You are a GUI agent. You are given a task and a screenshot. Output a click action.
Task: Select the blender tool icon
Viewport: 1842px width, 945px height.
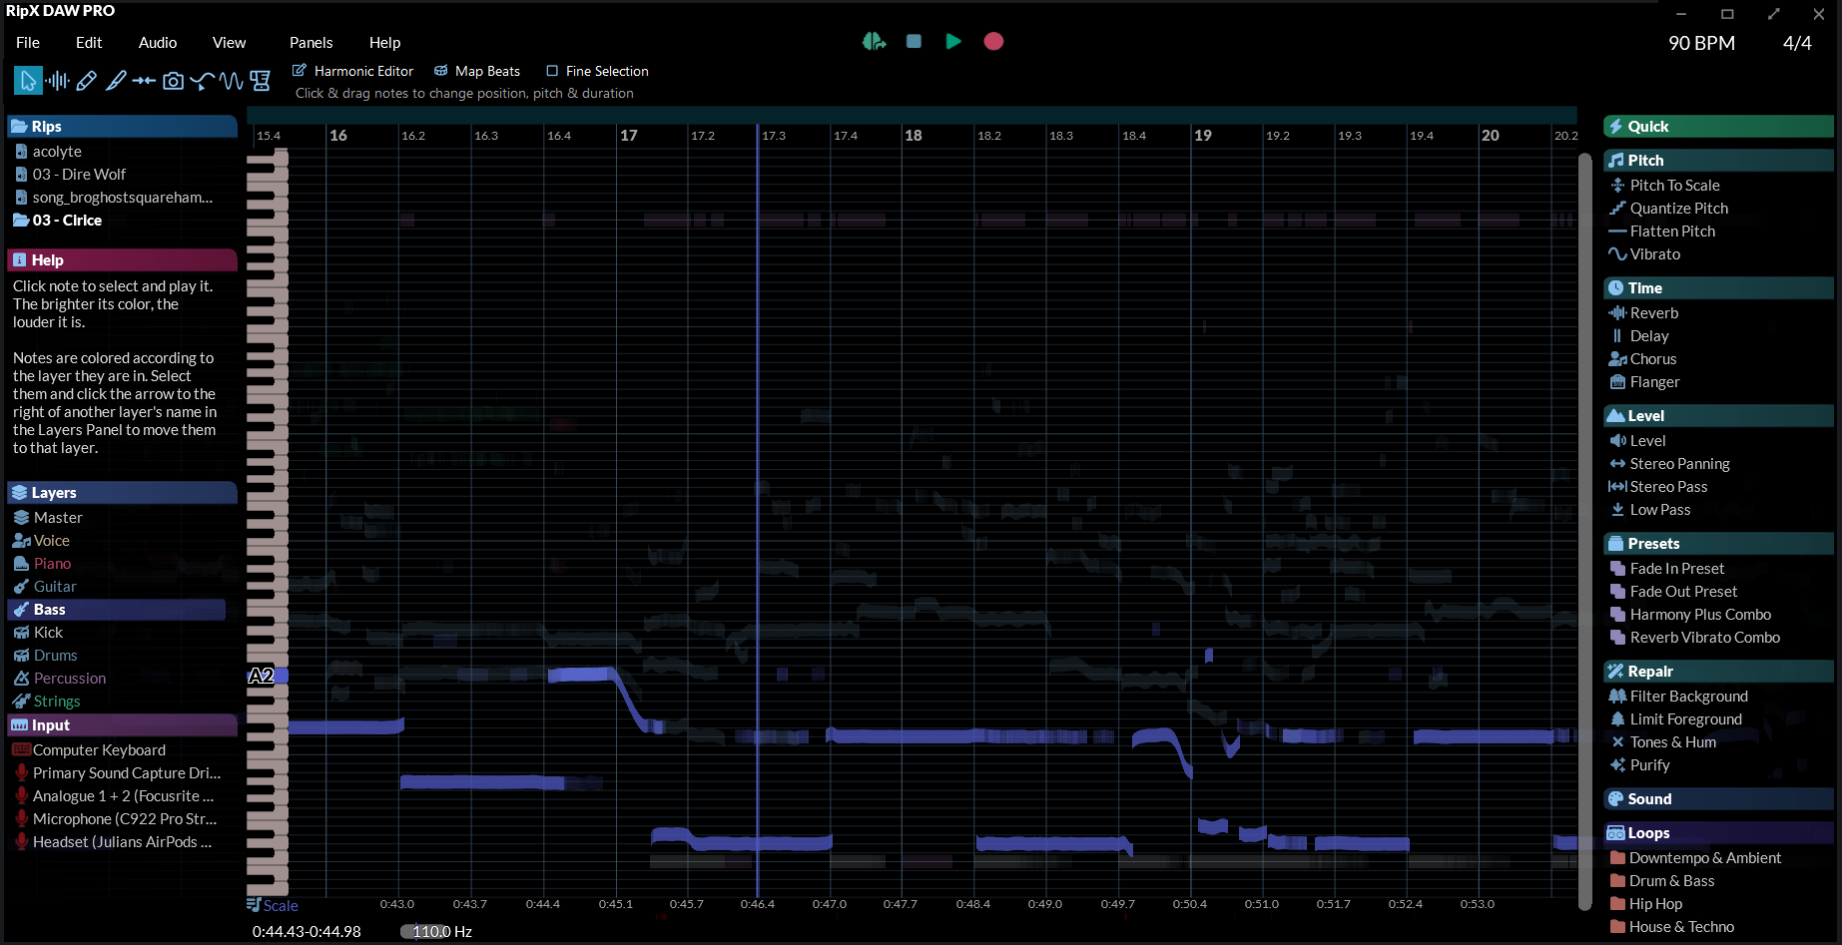[x=261, y=81]
